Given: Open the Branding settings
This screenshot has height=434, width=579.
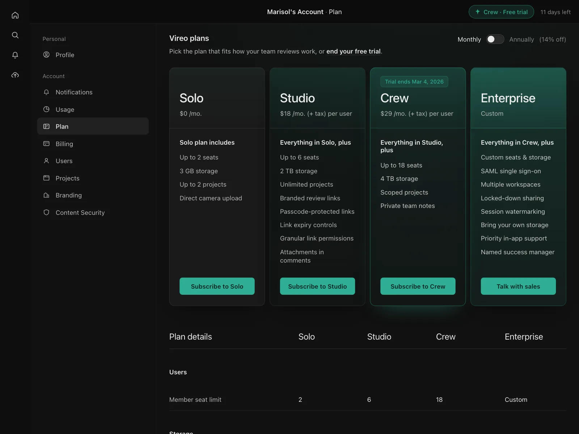Looking at the screenshot, I should [93, 195].
